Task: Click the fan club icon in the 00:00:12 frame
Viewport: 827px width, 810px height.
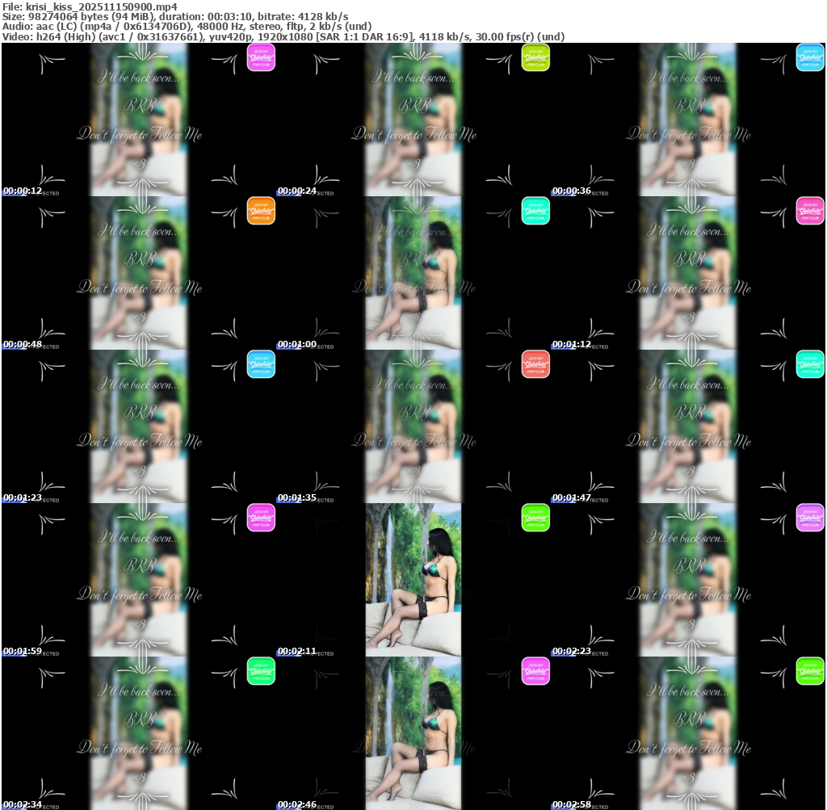Action: point(261,57)
